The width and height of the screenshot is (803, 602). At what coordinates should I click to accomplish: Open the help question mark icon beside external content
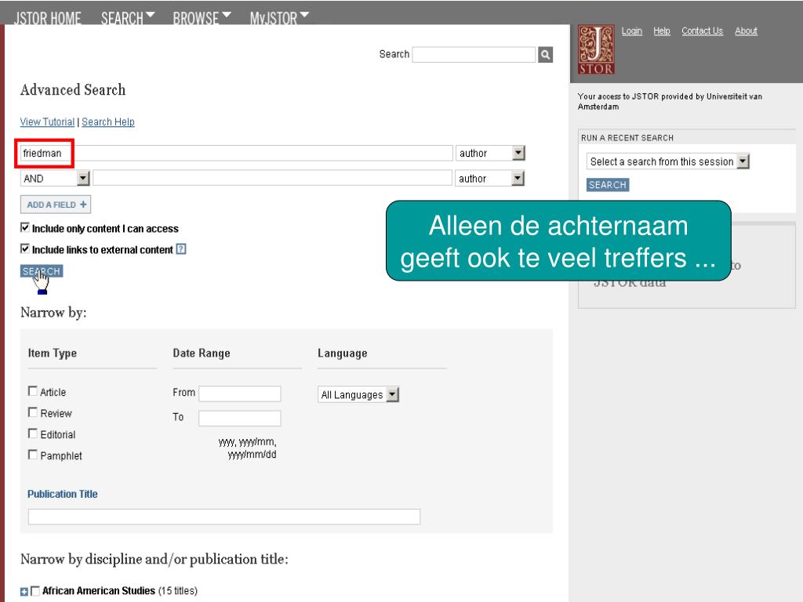pos(181,249)
